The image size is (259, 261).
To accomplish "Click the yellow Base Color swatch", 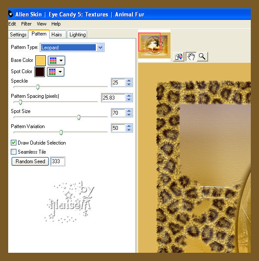I will pos(41,61).
